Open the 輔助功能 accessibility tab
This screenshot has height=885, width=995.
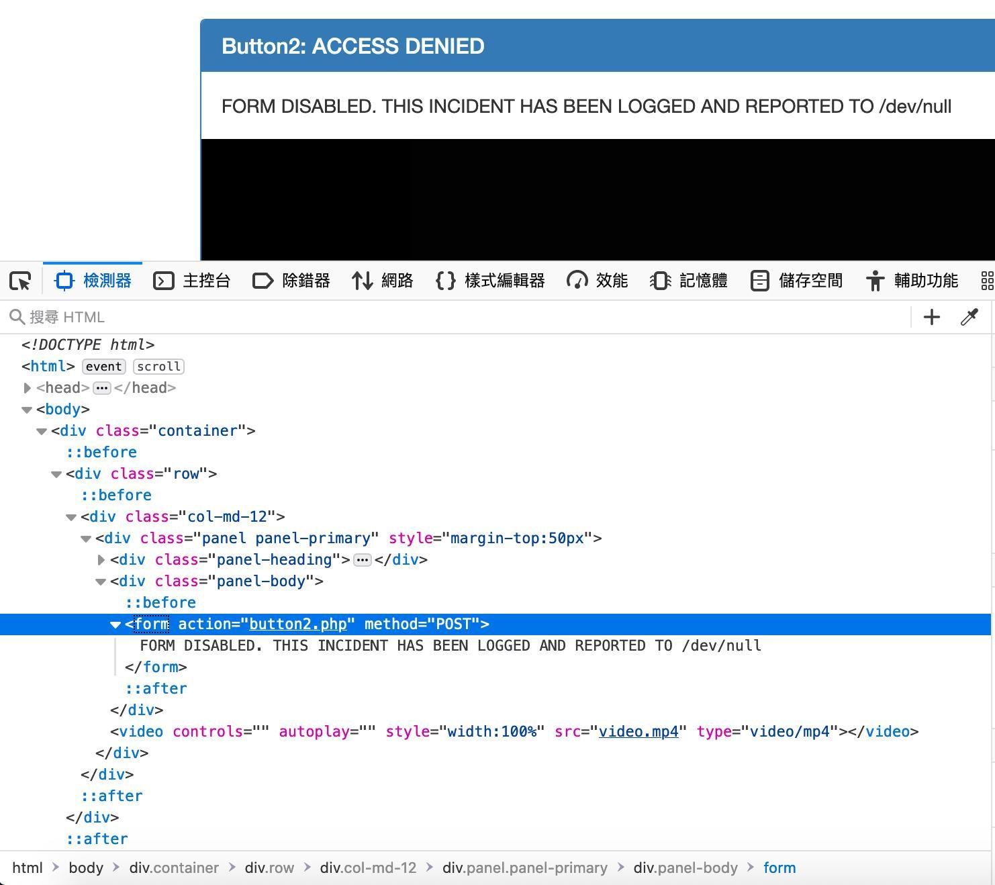click(x=912, y=281)
